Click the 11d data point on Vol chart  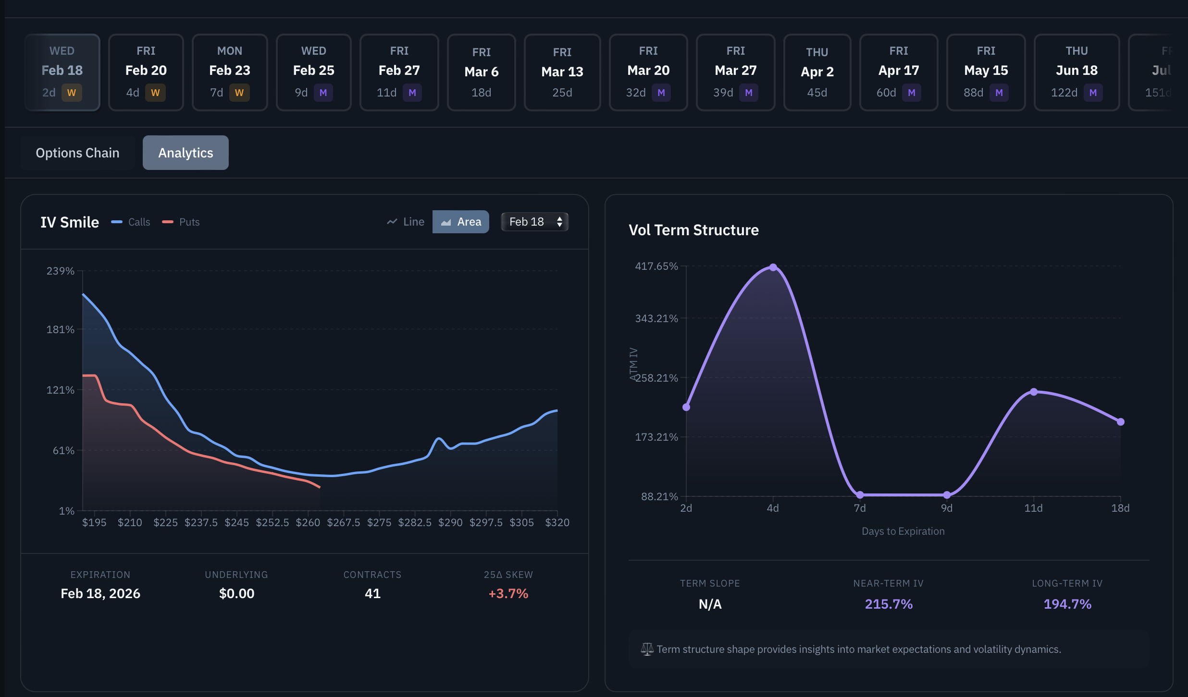(x=1034, y=392)
